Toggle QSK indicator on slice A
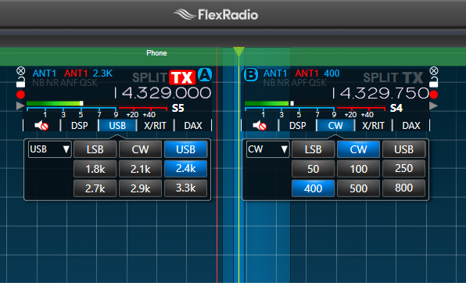 tap(88, 82)
